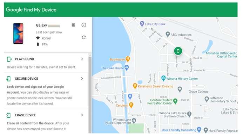The width and height of the screenshot is (243, 137).
Task: Click the blue shopping pin near Park Ave
Action: coord(130,96)
